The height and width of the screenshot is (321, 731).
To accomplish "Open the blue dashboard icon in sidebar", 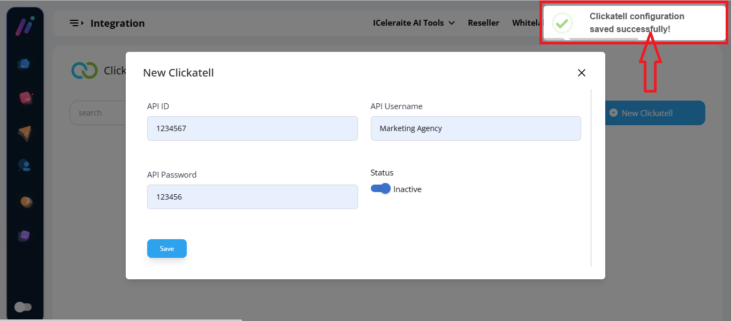I will point(24,64).
